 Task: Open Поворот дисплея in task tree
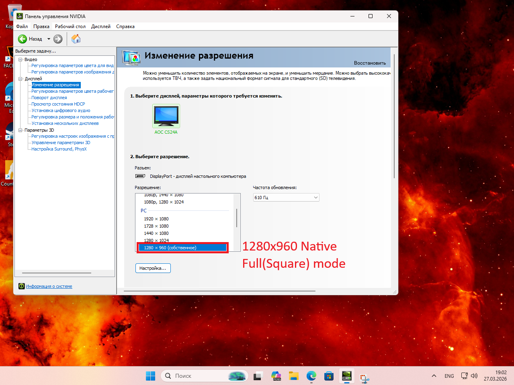point(49,98)
